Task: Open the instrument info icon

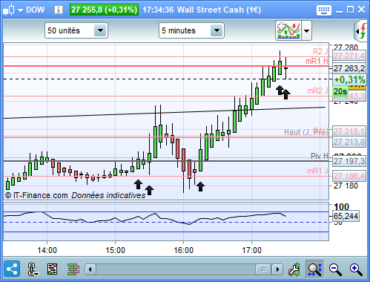Action: click(59, 10)
